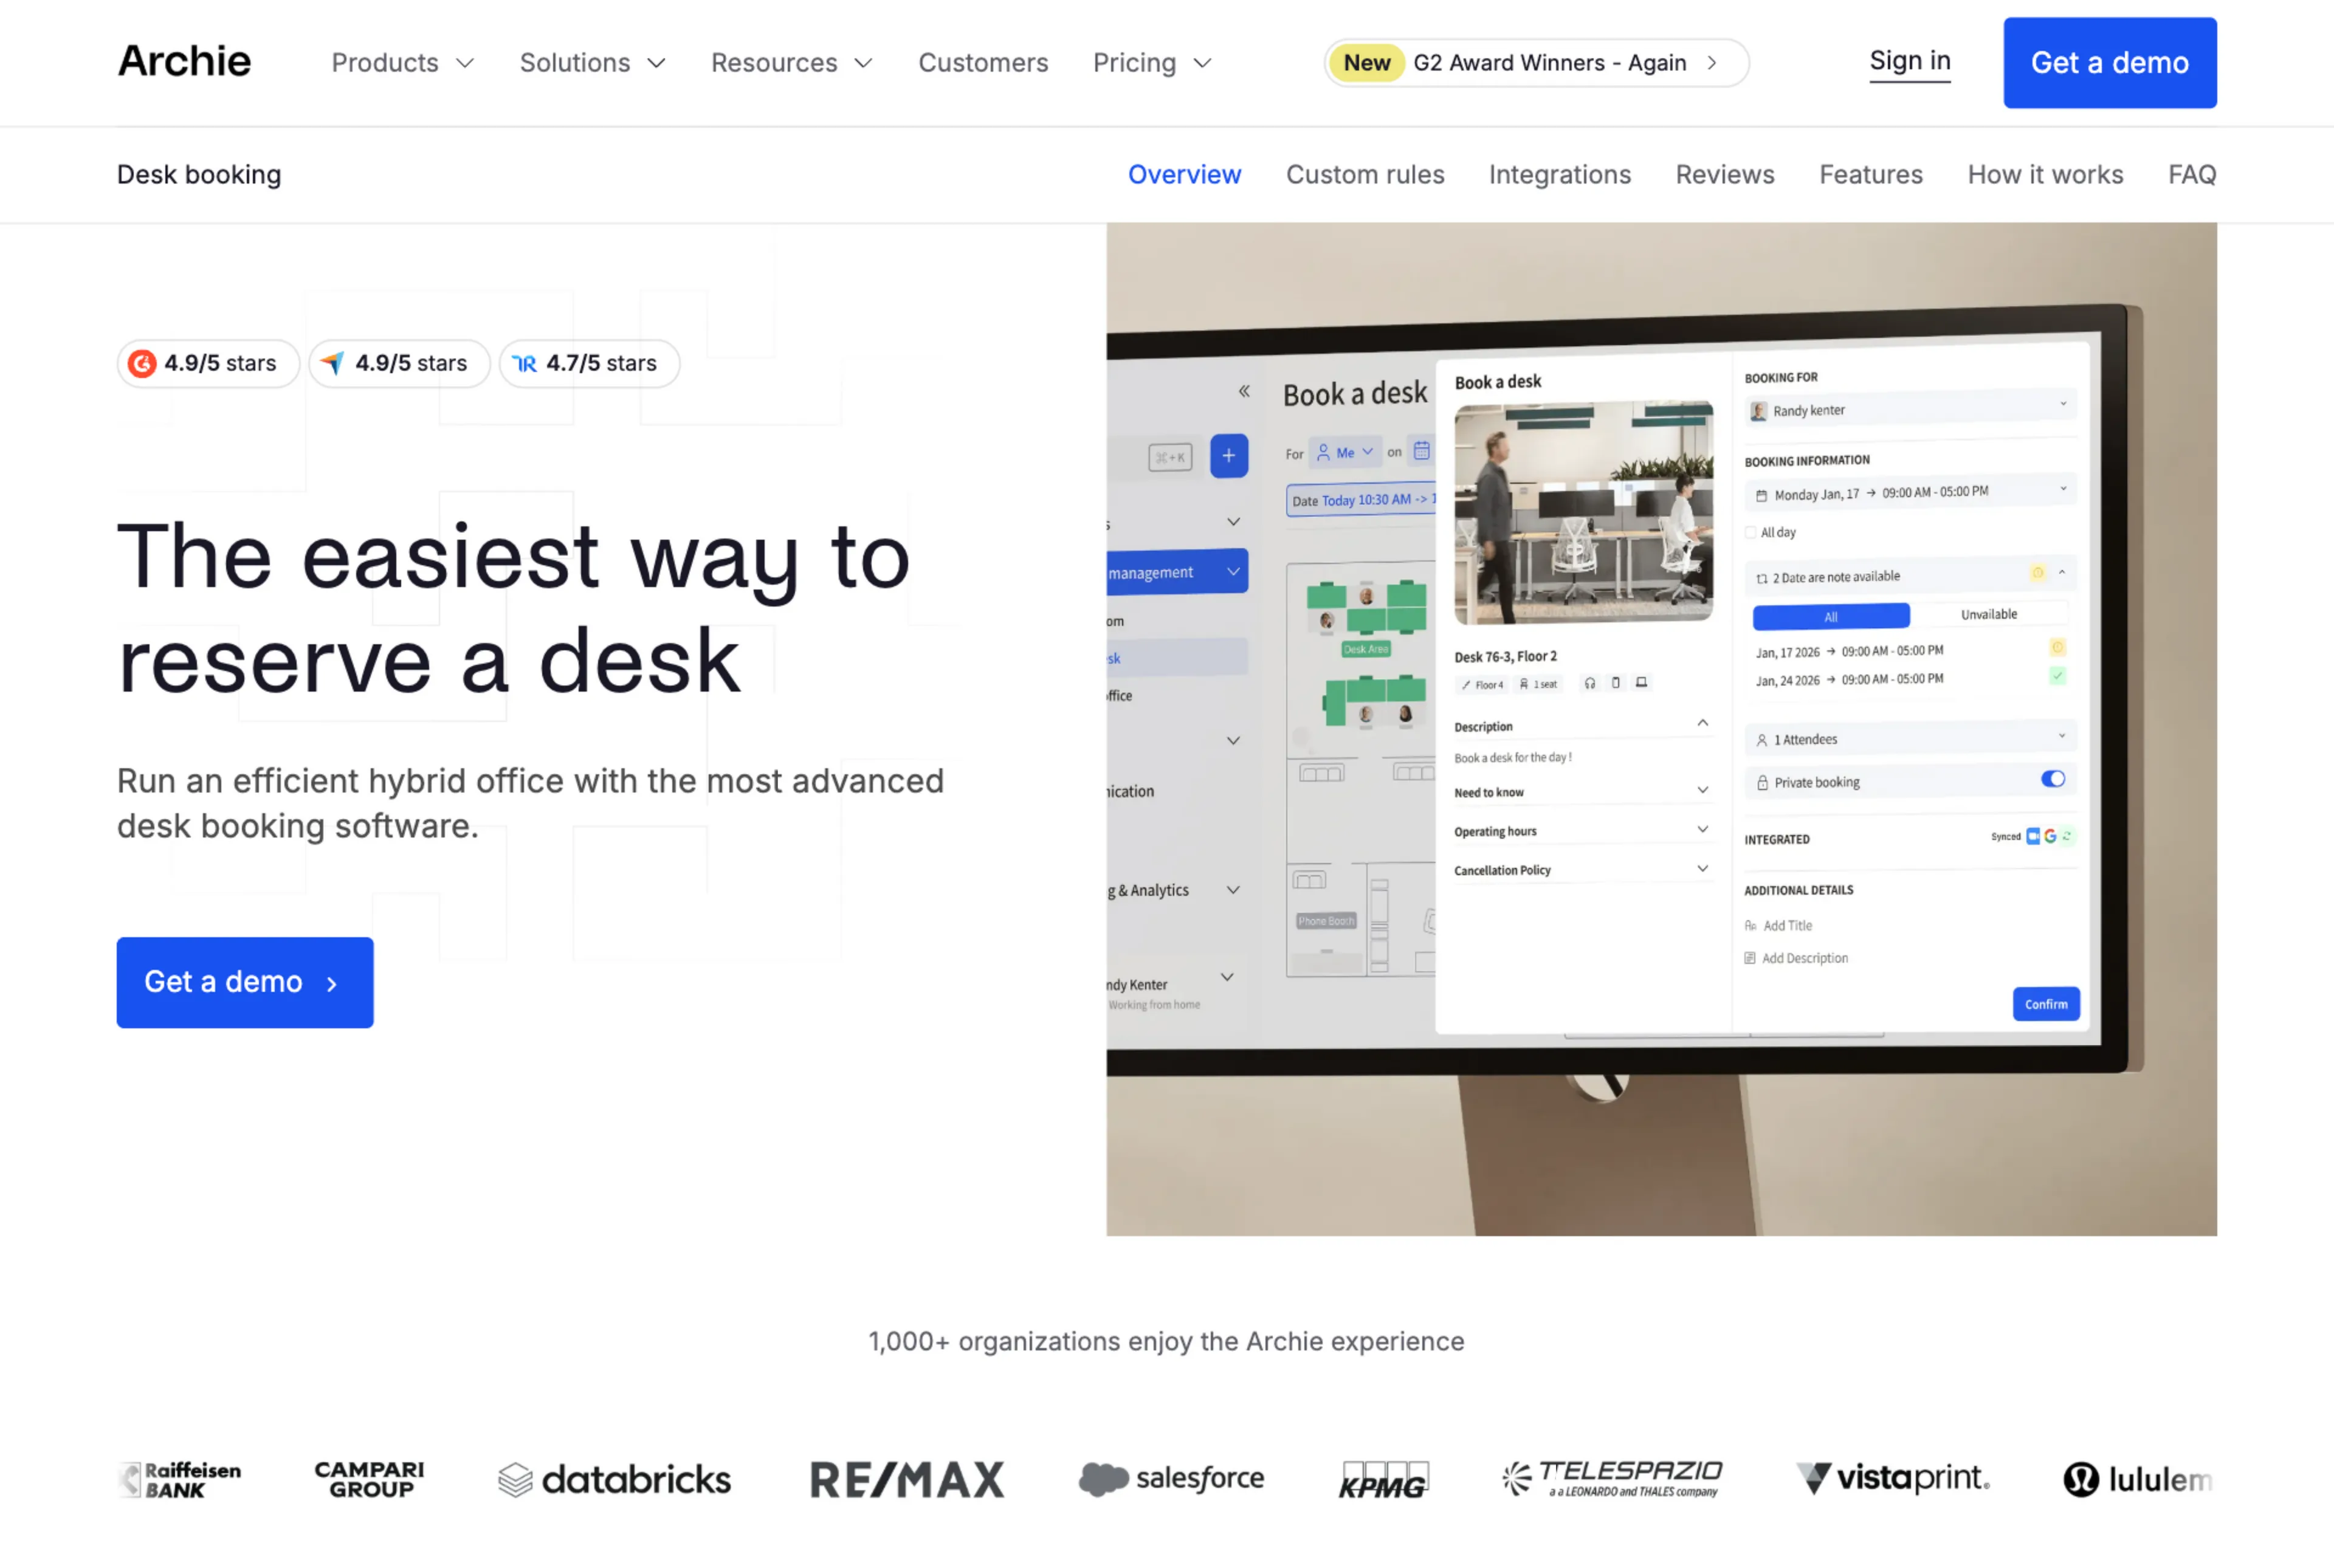Click the Raiffeisen Bank logo
The image size is (2334, 1568).
pyautogui.click(x=180, y=1479)
